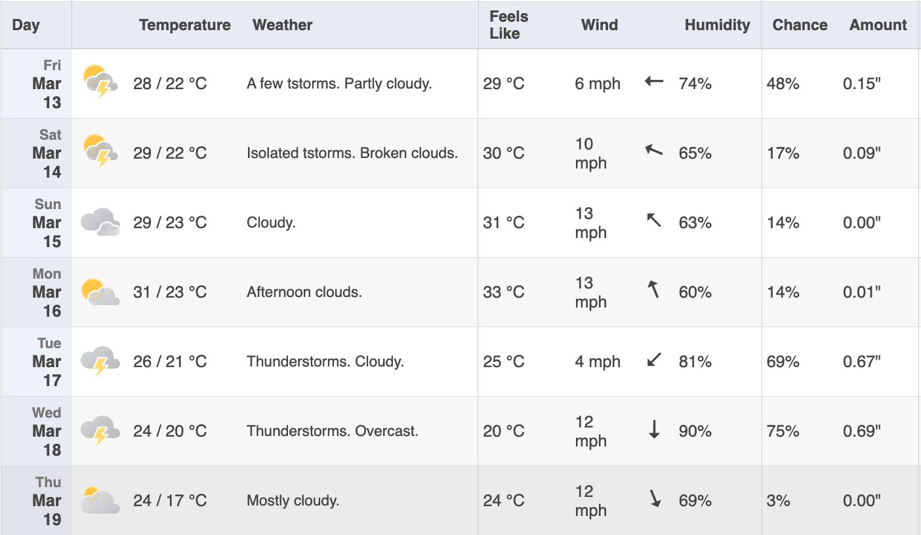Select the weather icon for Wed Mar 18
921x535 pixels.
point(100,431)
